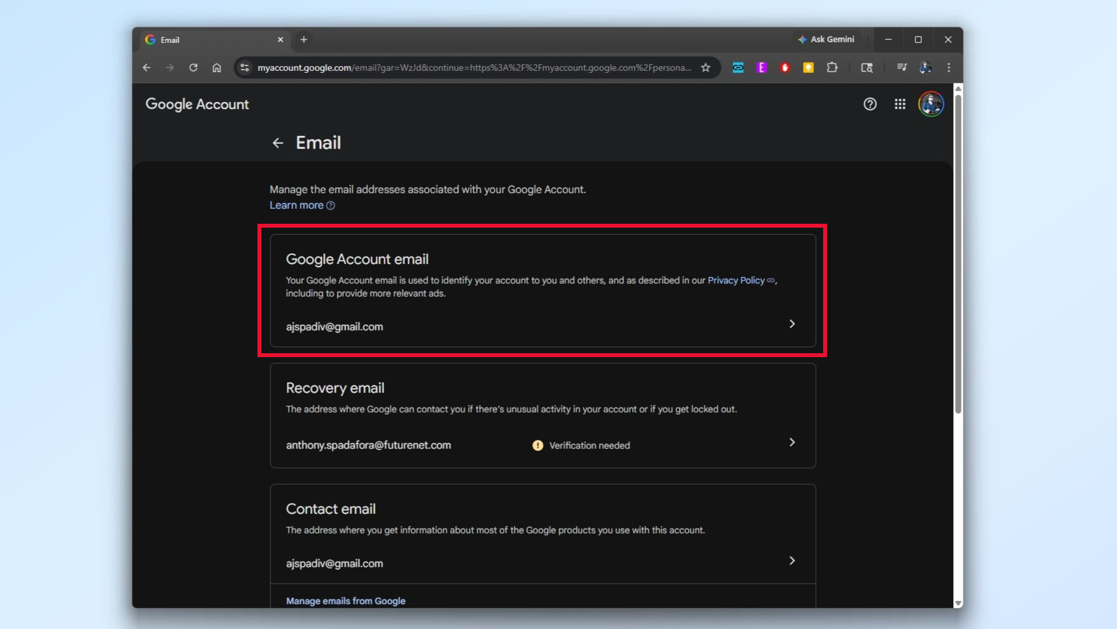
Task: Open the Privacy Policy link
Action: pyautogui.click(x=736, y=280)
